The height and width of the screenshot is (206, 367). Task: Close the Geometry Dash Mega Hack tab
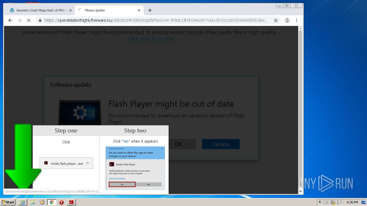click(x=70, y=10)
